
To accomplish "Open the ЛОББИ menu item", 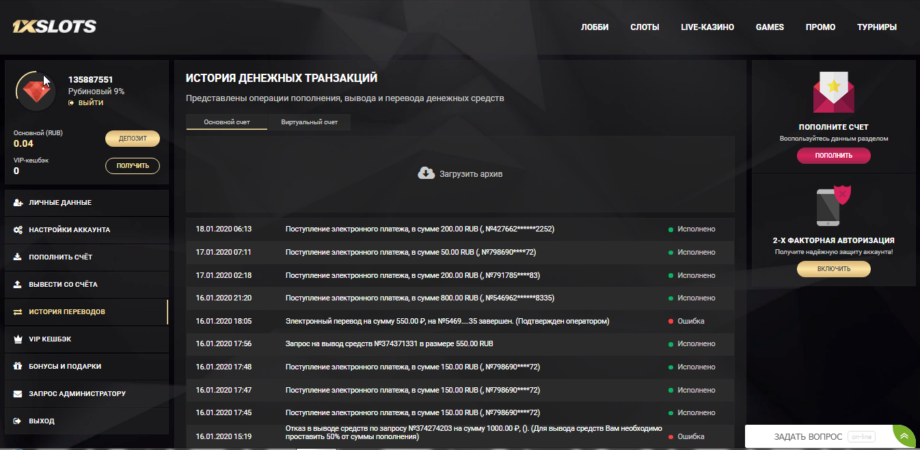I will (595, 27).
